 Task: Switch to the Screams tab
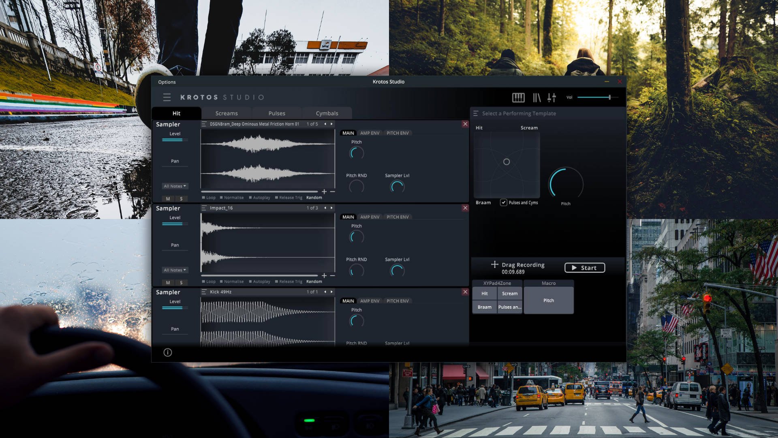227,114
